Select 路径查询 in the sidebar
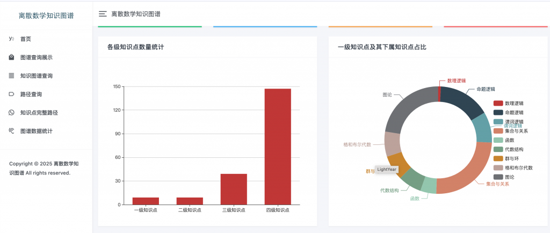550x233 pixels. pyautogui.click(x=46, y=94)
